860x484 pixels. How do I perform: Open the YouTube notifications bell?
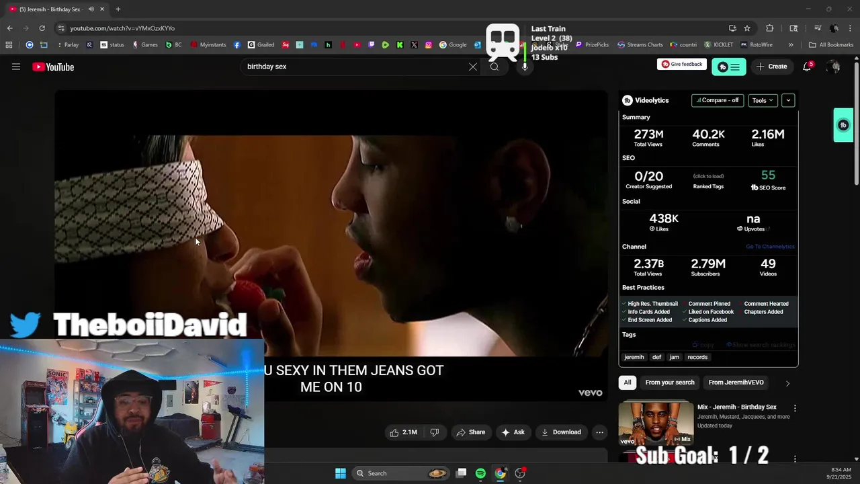tap(807, 67)
